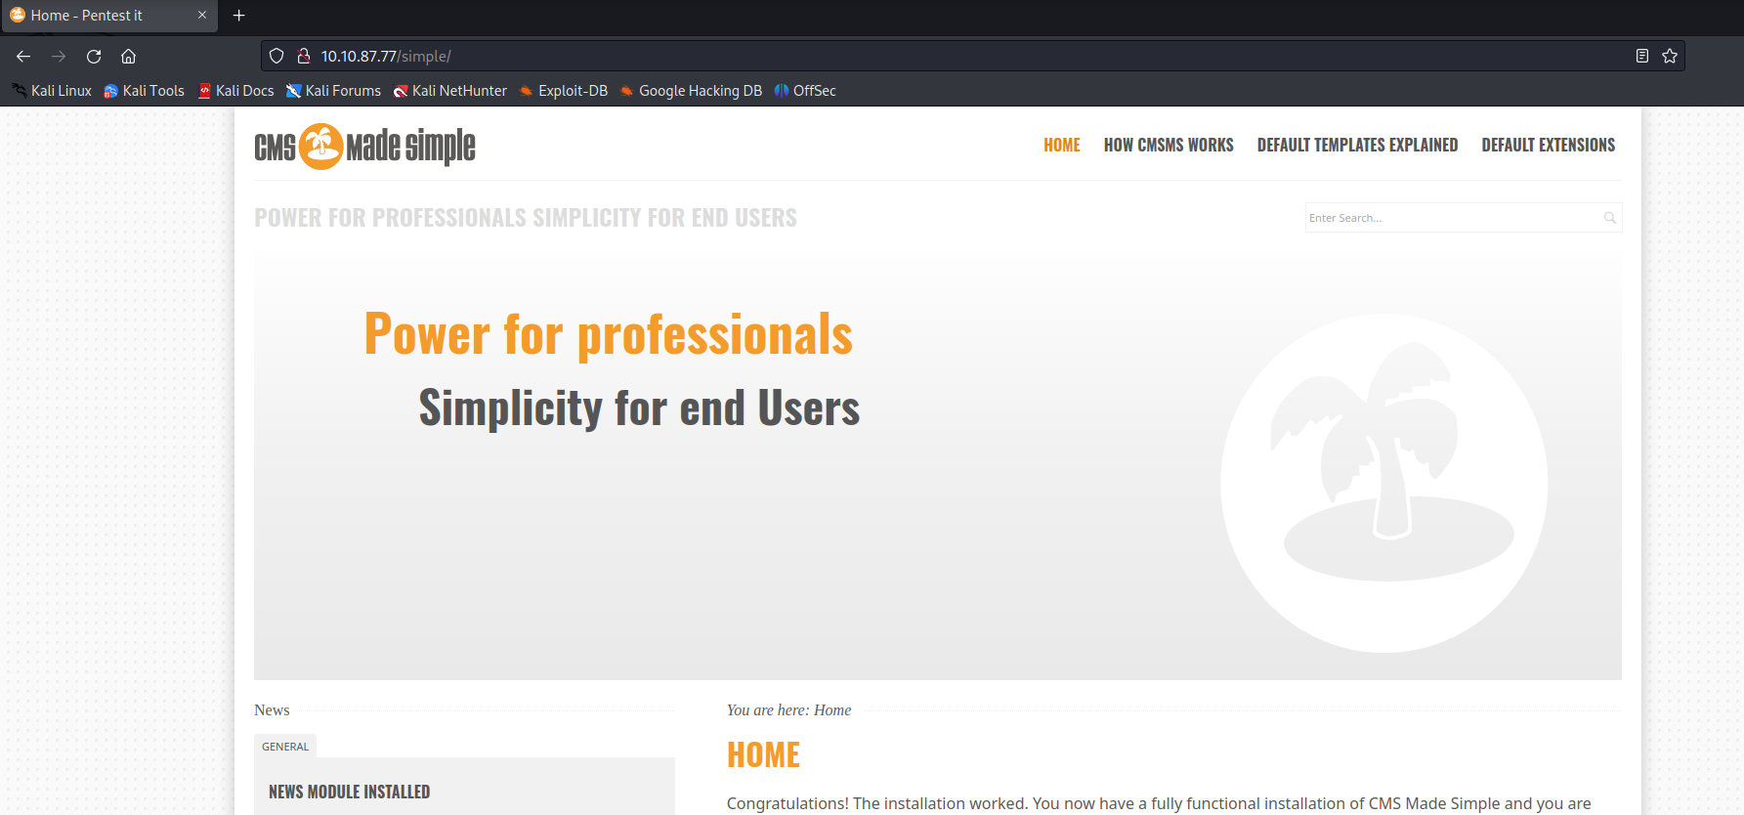Click the orange HOME page heading
This screenshot has height=815, width=1744.
pos(763,755)
